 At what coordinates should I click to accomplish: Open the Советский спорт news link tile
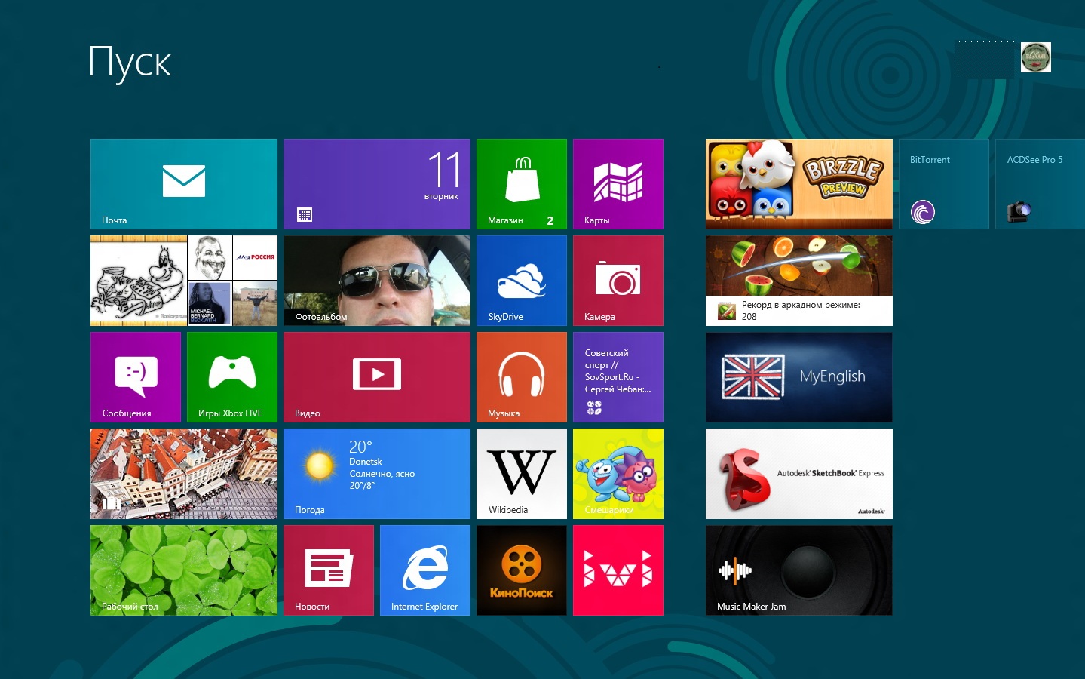618,376
